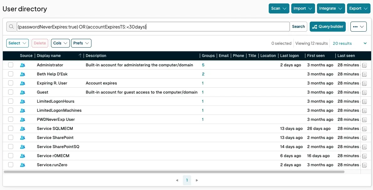373x190 pixels.
Task: Expand the Cols dropdown
Action: tap(60, 43)
